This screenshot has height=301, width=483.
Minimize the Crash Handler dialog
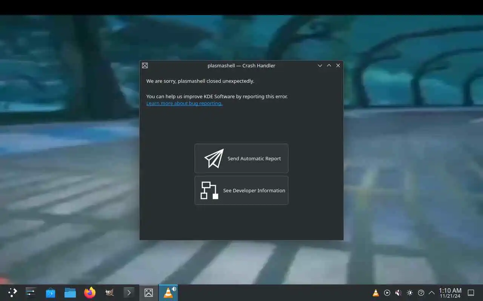(320, 65)
